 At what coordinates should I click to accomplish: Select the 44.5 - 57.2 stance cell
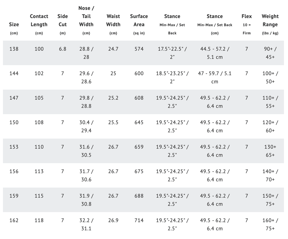(x=215, y=53)
